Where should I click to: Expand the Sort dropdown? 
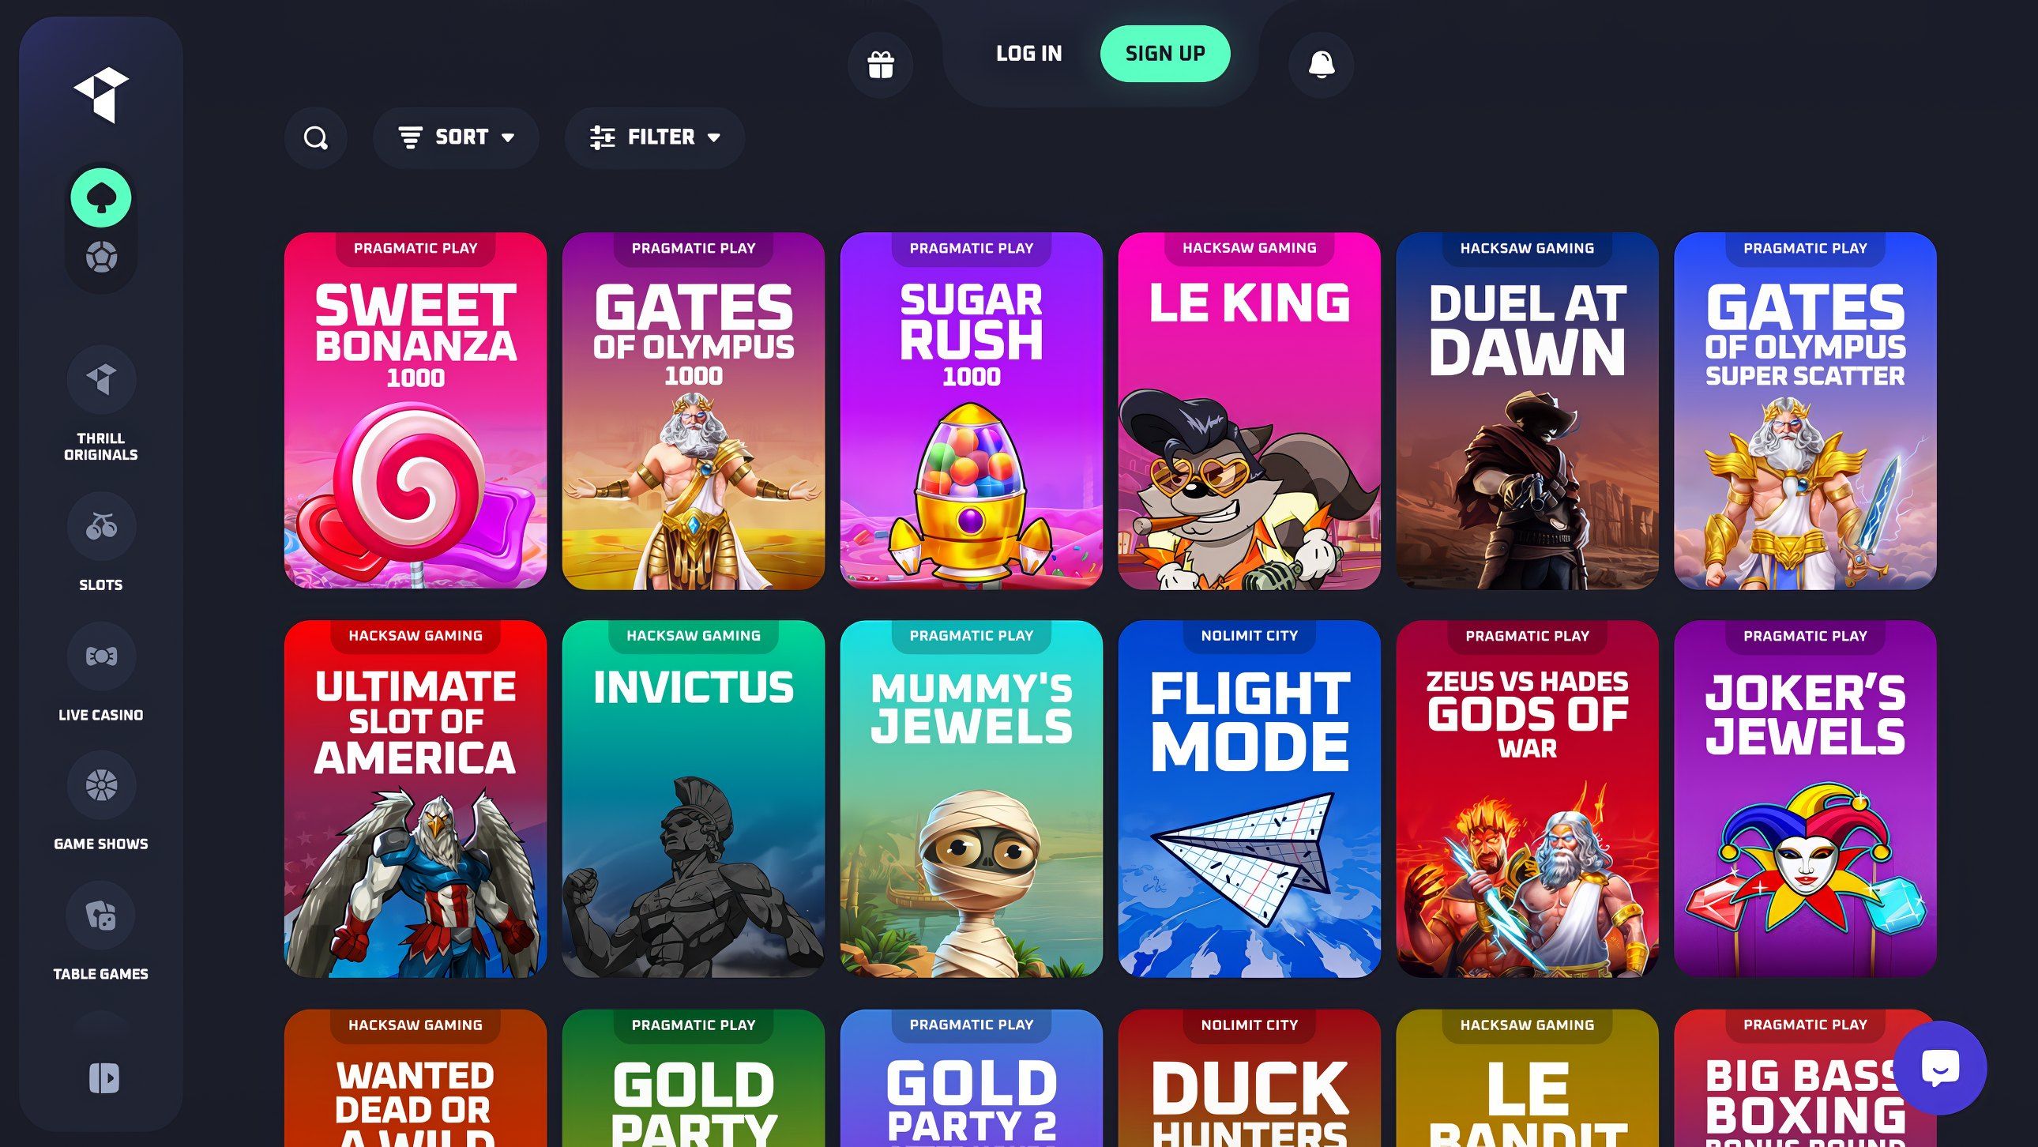tap(456, 137)
